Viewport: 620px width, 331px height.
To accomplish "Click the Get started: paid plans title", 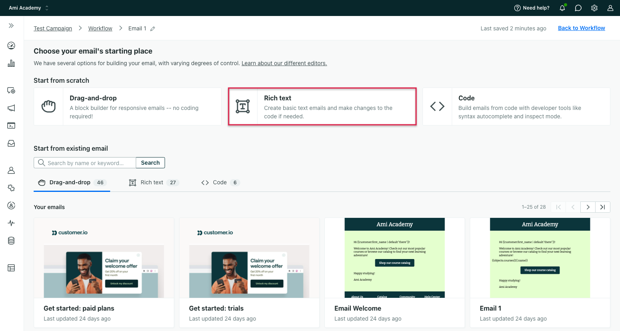I will (x=79, y=308).
